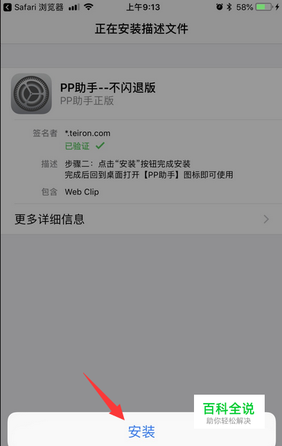Open 更多详细信息 more details row
The width and height of the screenshot is (282, 446).
point(141,219)
